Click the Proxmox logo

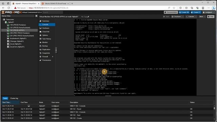pyautogui.click(x=12, y=12)
